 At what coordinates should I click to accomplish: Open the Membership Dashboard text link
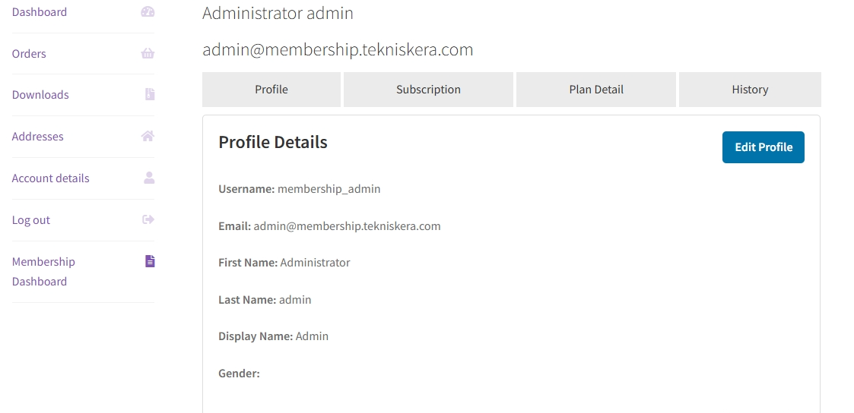(x=43, y=271)
